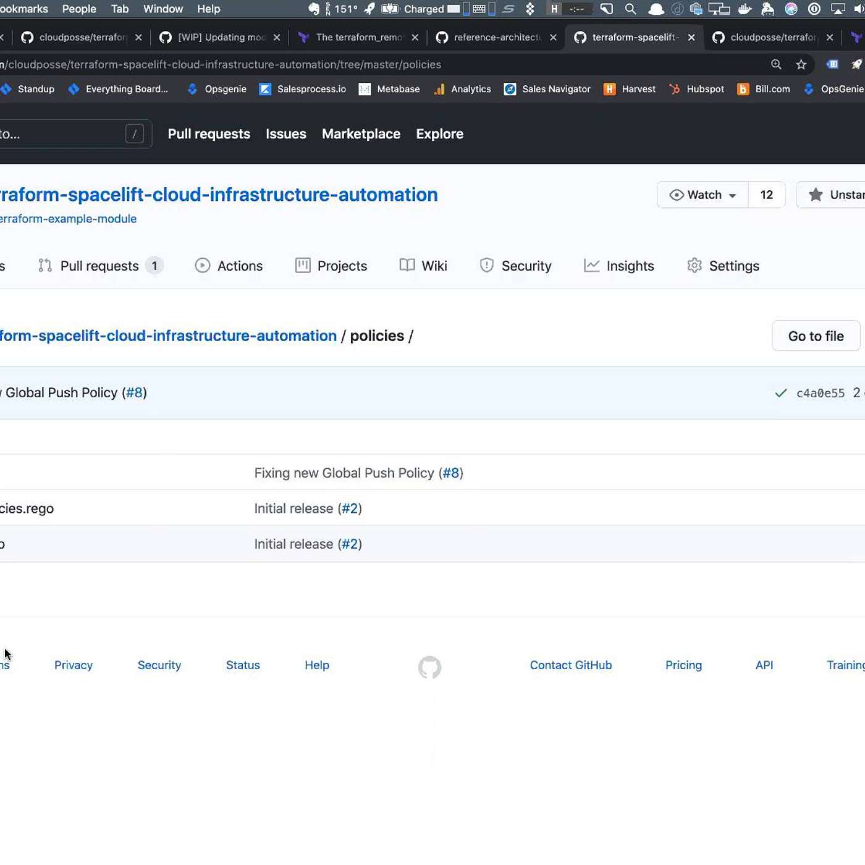The width and height of the screenshot is (865, 865).
Task: Open the repo breadcrumb link before policies
Action: point(168,336)
